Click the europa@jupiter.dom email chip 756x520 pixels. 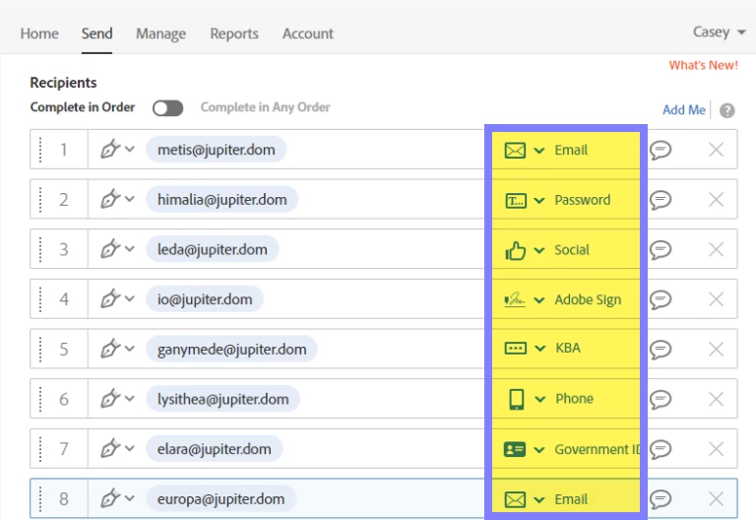(x=220, y=498)
